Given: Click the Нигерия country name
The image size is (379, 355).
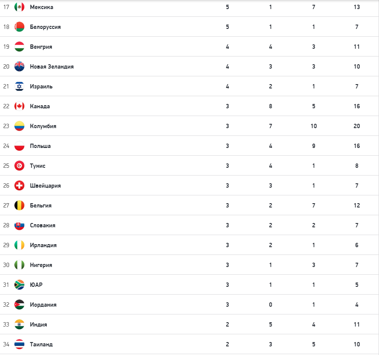Looking at the screenshot, I should [41, 265].
